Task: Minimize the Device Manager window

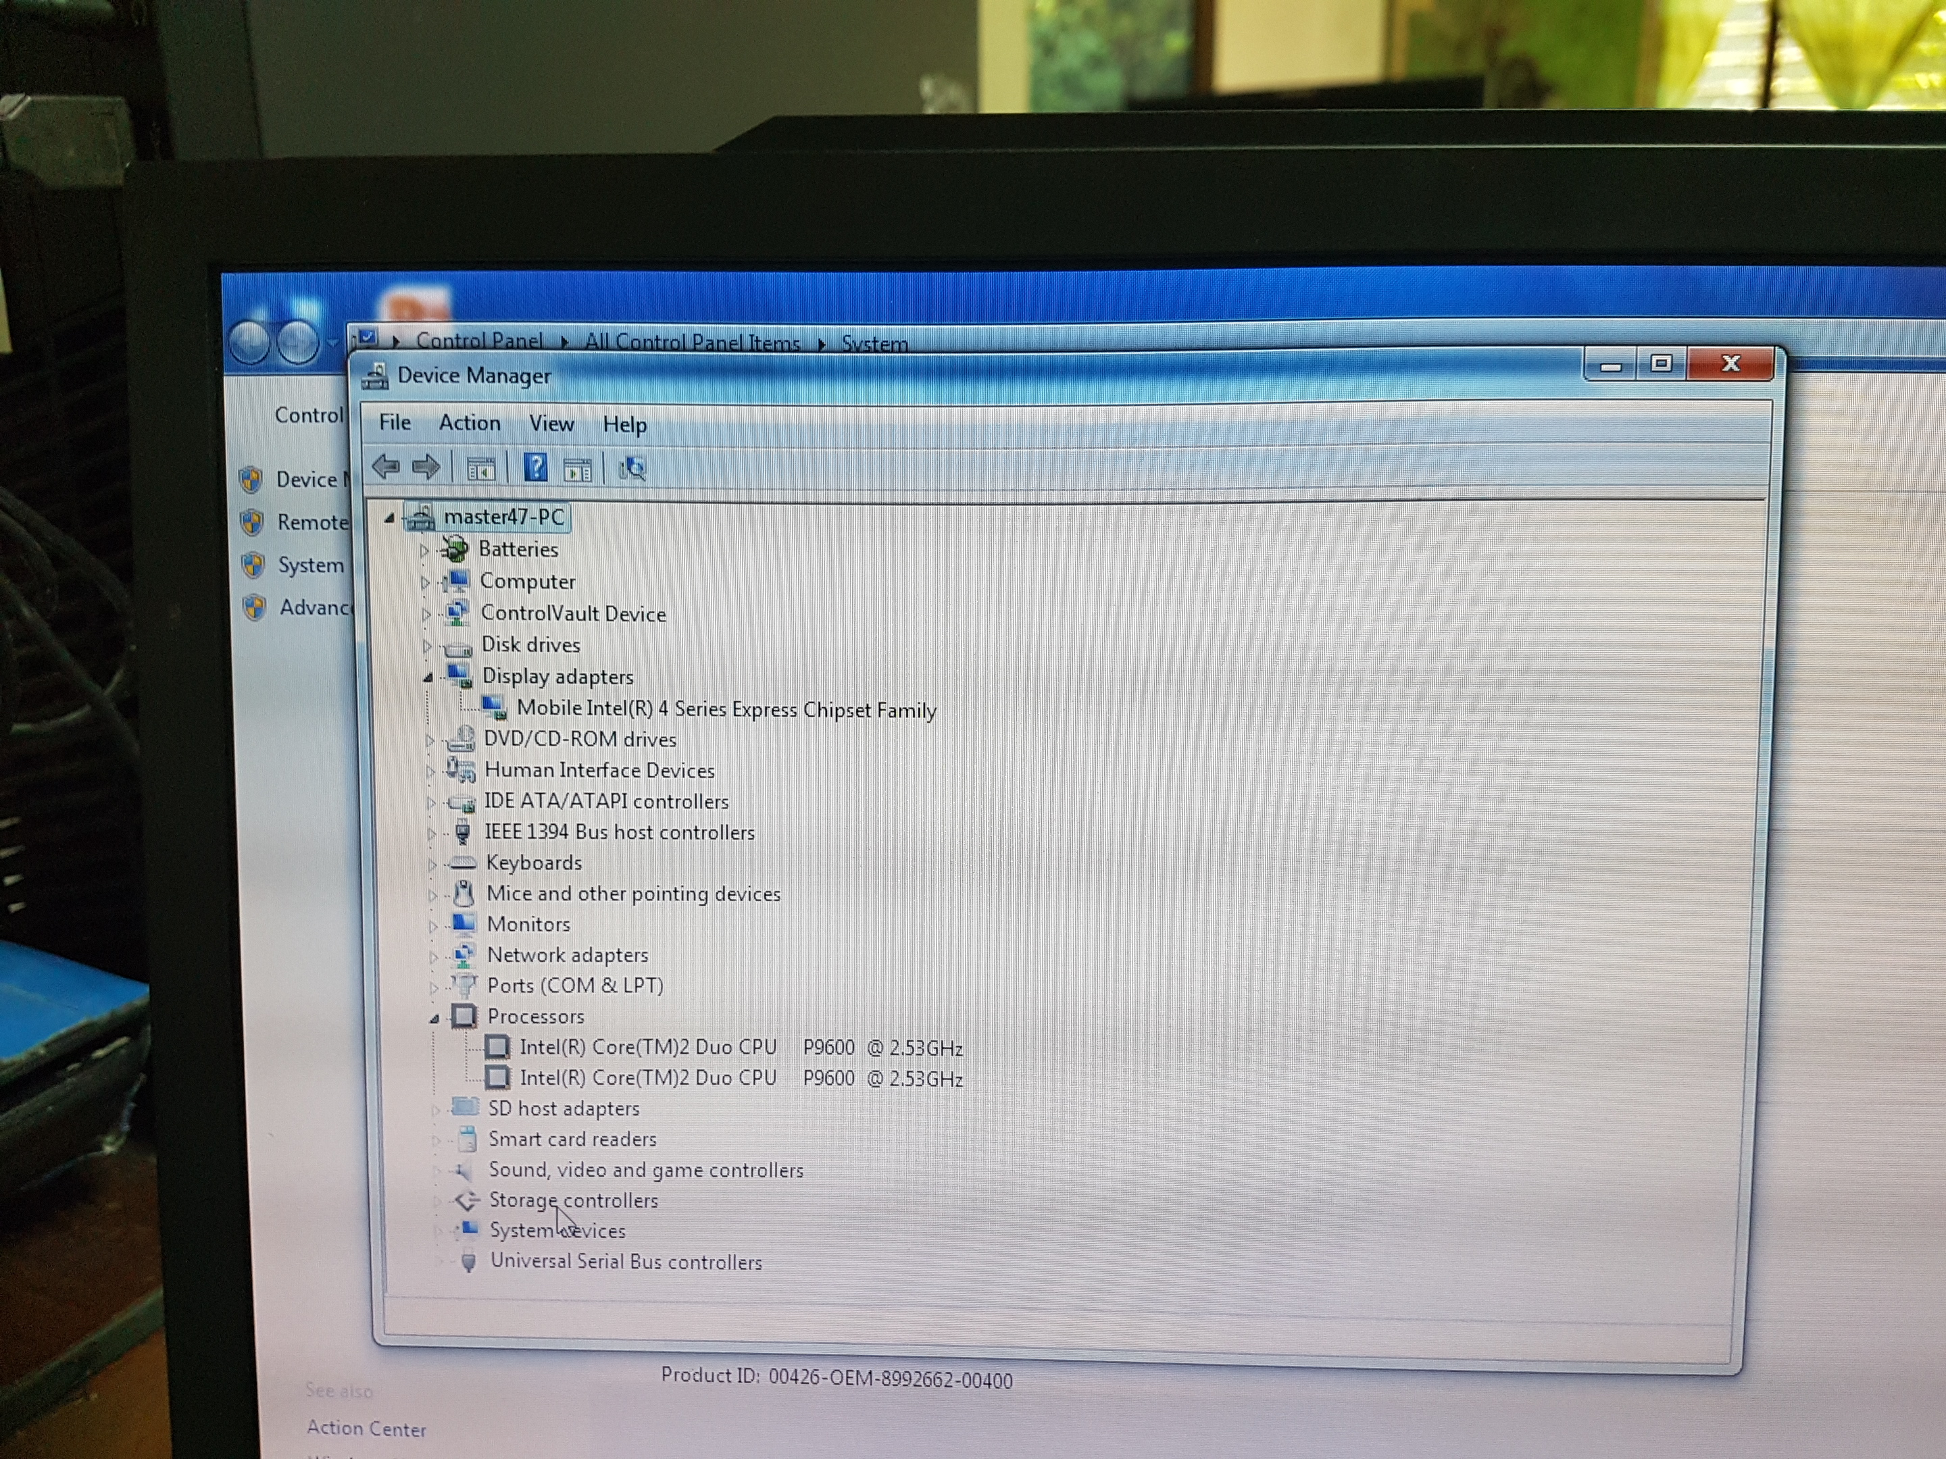Action: coord(1610,364)
